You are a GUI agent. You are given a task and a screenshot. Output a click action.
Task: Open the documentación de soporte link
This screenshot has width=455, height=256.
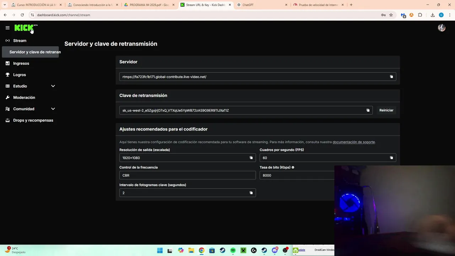click(x=354, y=142)
